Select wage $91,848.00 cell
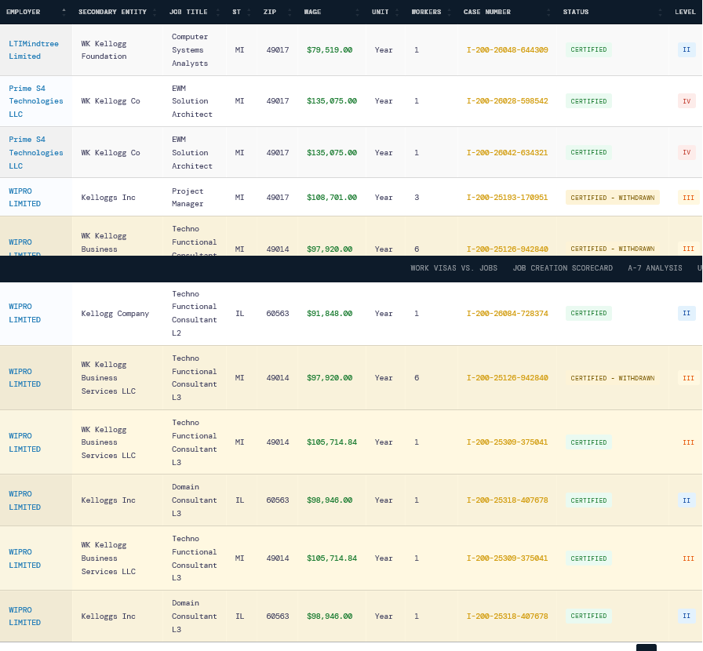Screen dimensions: 703x651 (x=330, y=314)
